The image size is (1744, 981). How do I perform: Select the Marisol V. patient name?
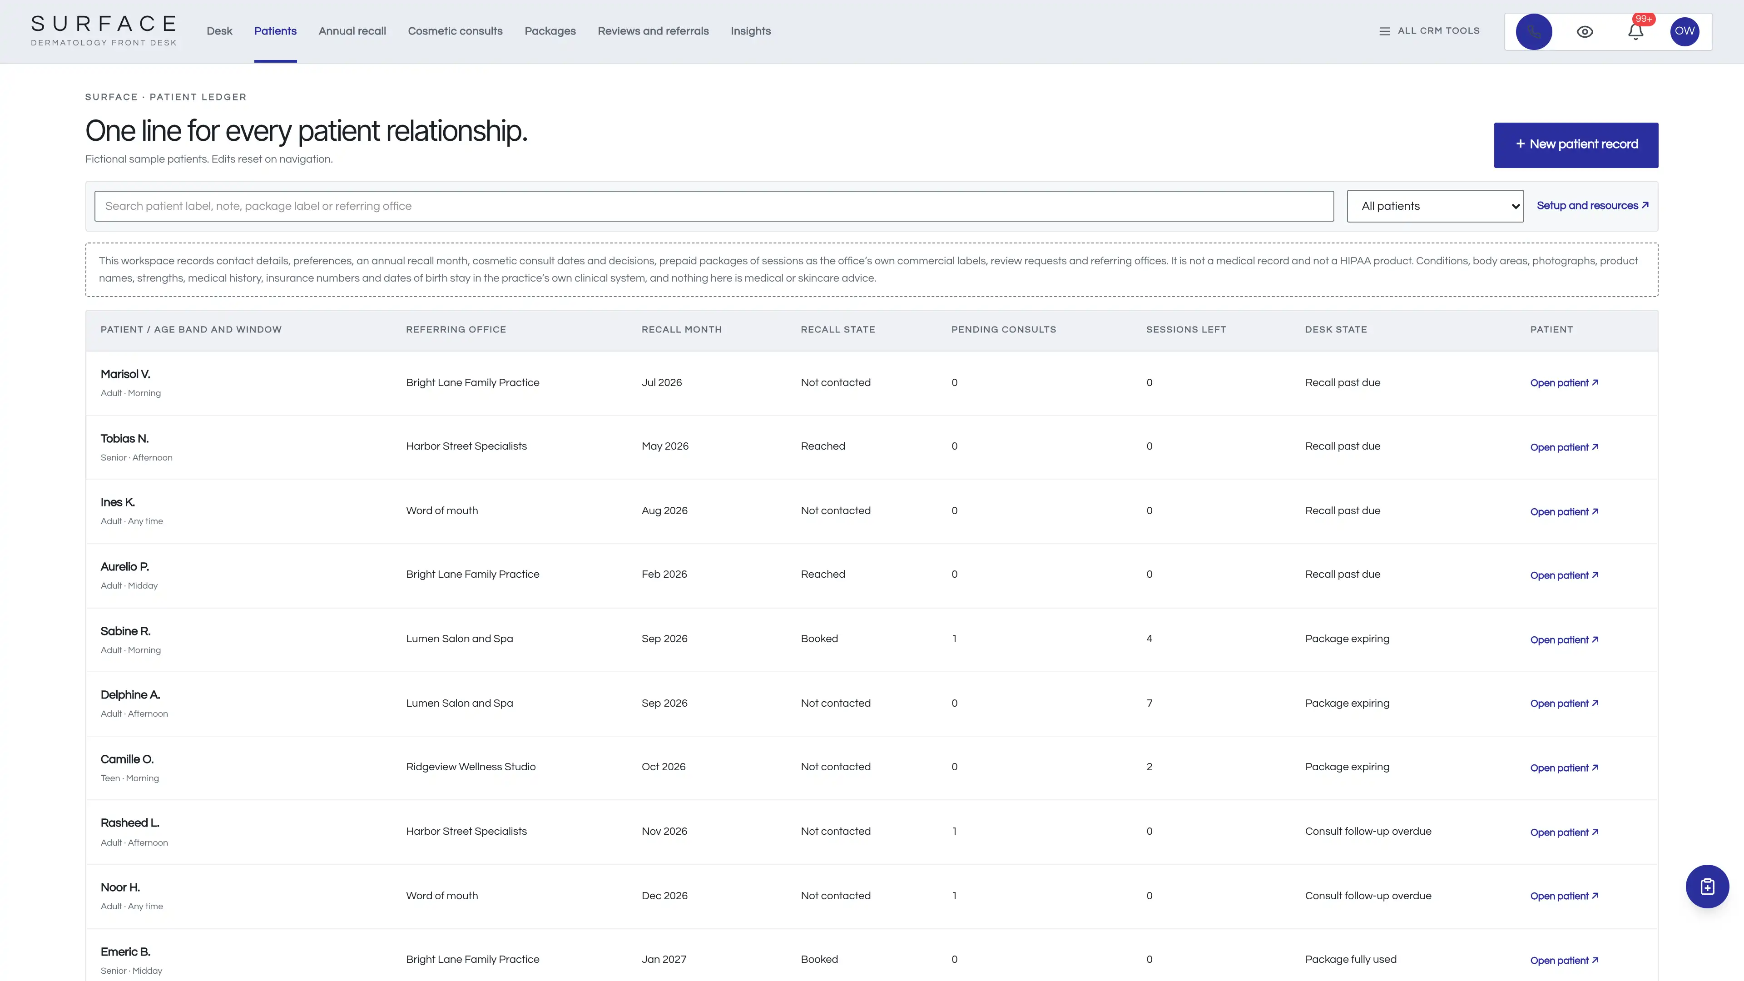click(x=125, y=374)
